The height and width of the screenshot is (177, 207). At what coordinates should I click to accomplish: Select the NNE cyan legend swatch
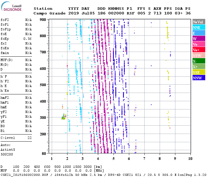[199, 27]
